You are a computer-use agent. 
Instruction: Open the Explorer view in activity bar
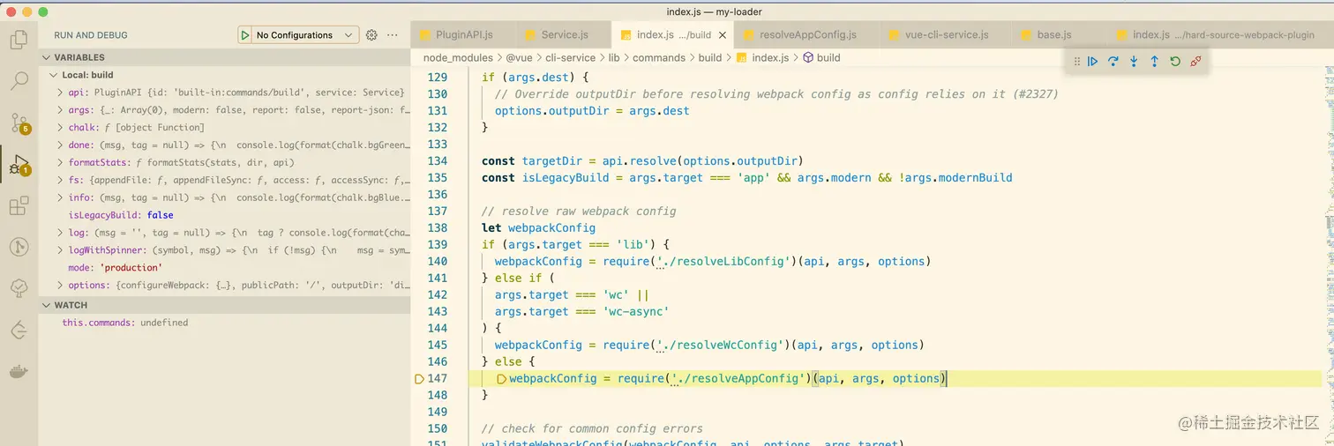pos(19,39)
